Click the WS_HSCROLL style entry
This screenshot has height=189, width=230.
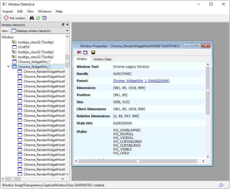[x=123, y=134]
